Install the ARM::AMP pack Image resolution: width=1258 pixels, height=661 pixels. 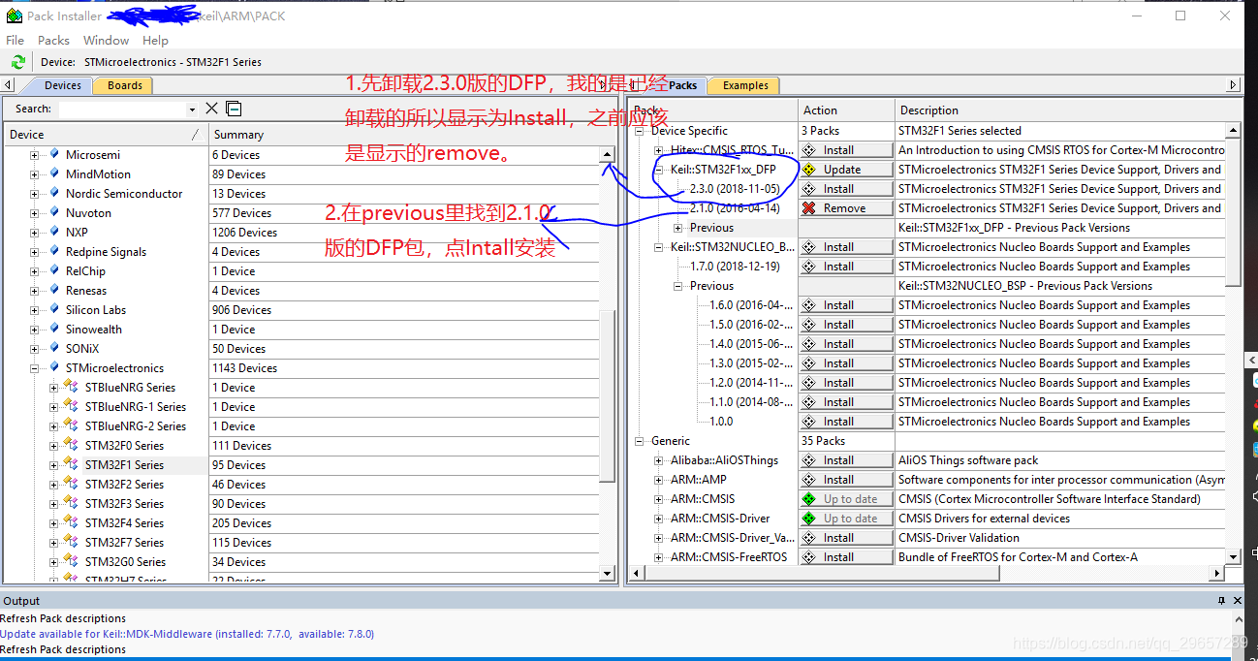pyautogui.click(x=846, y=480)
